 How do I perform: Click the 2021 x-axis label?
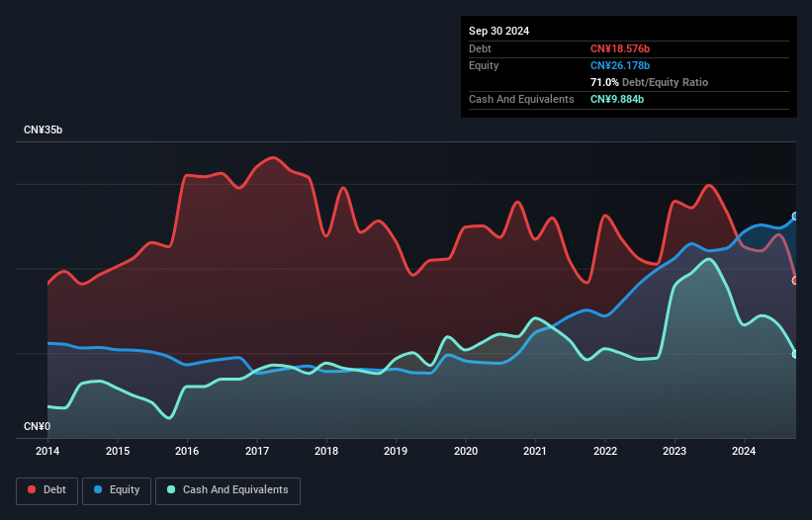[x=535, y=451]
